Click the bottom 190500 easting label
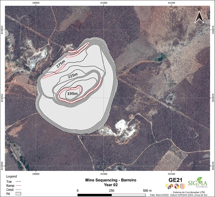Image resolution: width=215 pixels, height=197 pixels. click(36, 174)
